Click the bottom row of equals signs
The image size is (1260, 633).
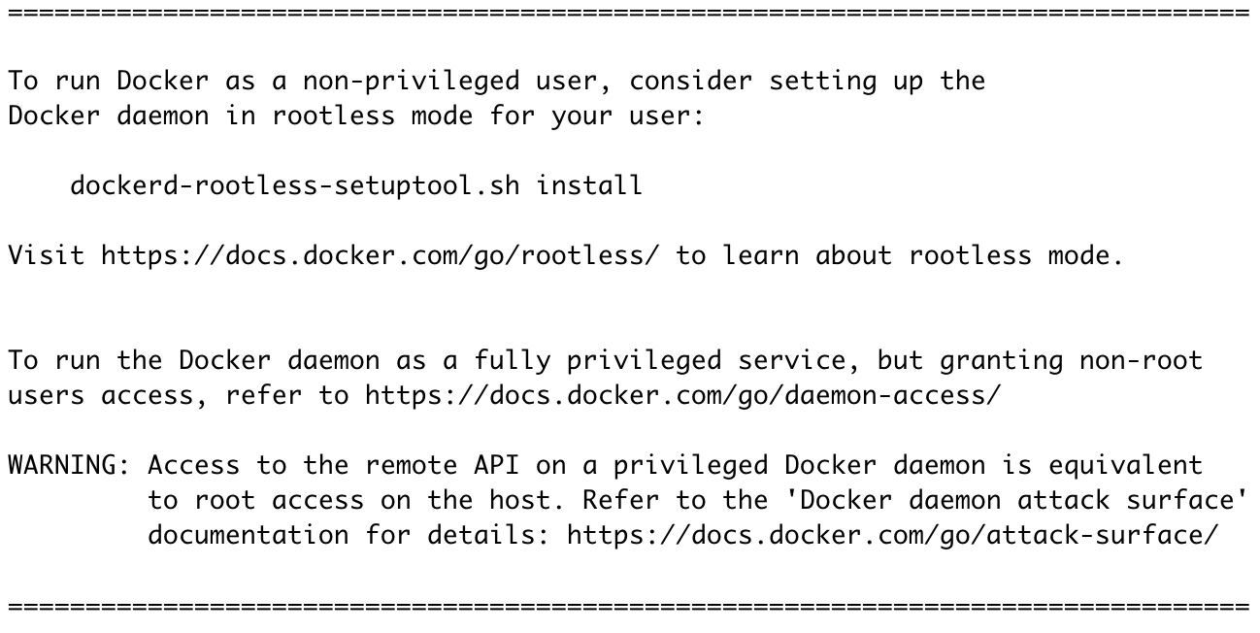click(x=629, y=607)
